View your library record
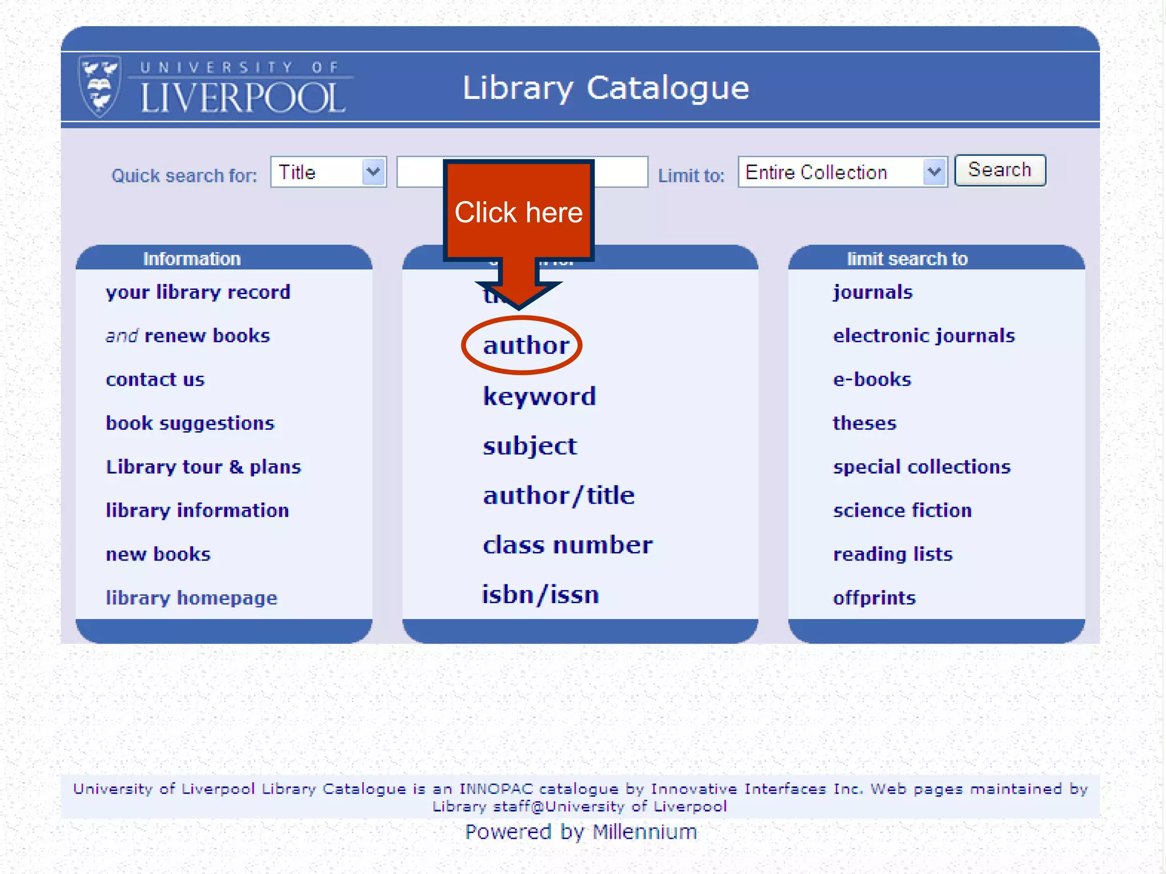Screen dimensions: 1166x874 [x=198, y=292]
